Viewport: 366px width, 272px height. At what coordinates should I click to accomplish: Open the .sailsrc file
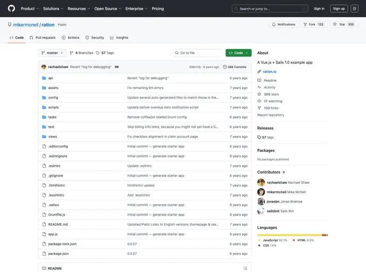[x=53, y=205]
